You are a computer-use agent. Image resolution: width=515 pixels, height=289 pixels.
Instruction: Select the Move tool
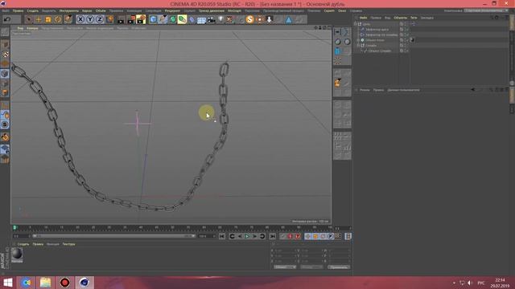pyautogui.click(x=39, y=19)
